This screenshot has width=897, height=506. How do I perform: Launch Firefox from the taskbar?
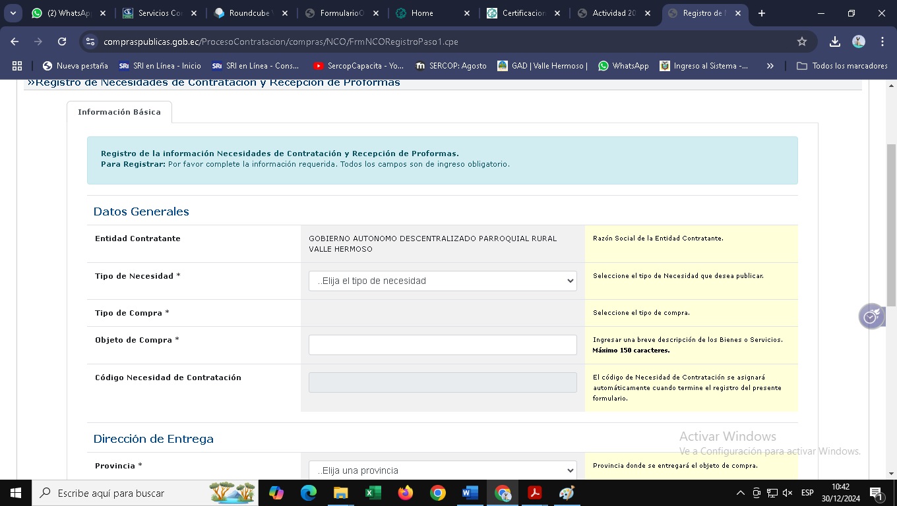[405, 493]
